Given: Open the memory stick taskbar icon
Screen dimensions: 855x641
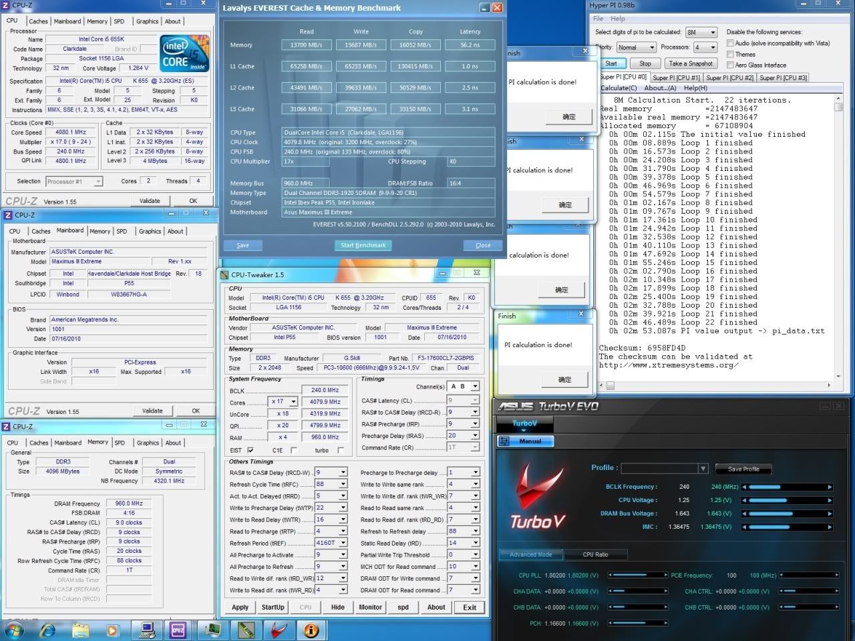Looking at the screenshot, I should pos(246,629).
